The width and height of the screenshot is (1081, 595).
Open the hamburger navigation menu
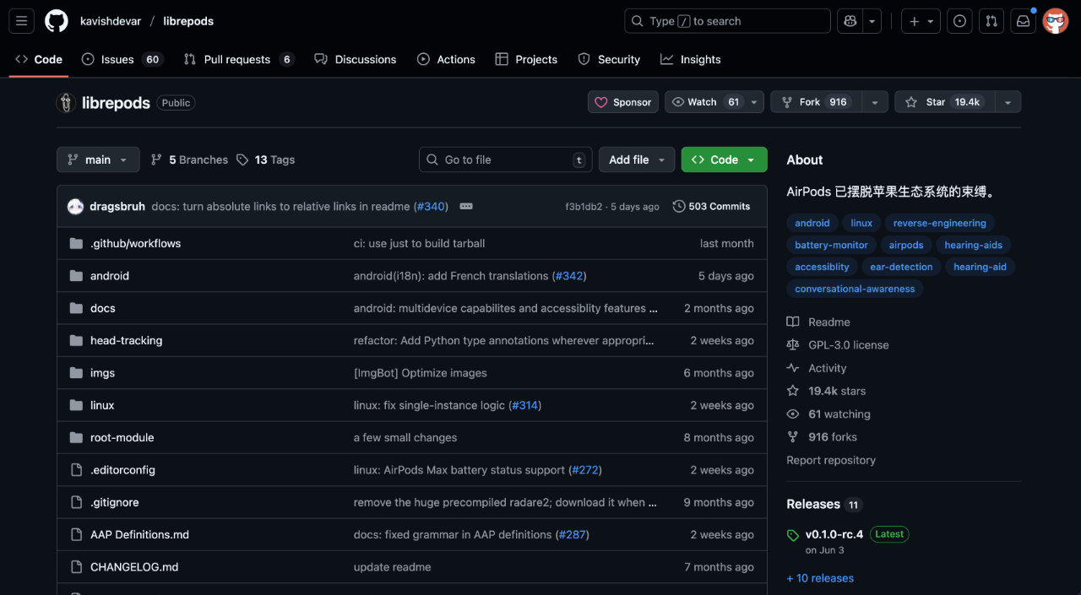pos(22,21)
